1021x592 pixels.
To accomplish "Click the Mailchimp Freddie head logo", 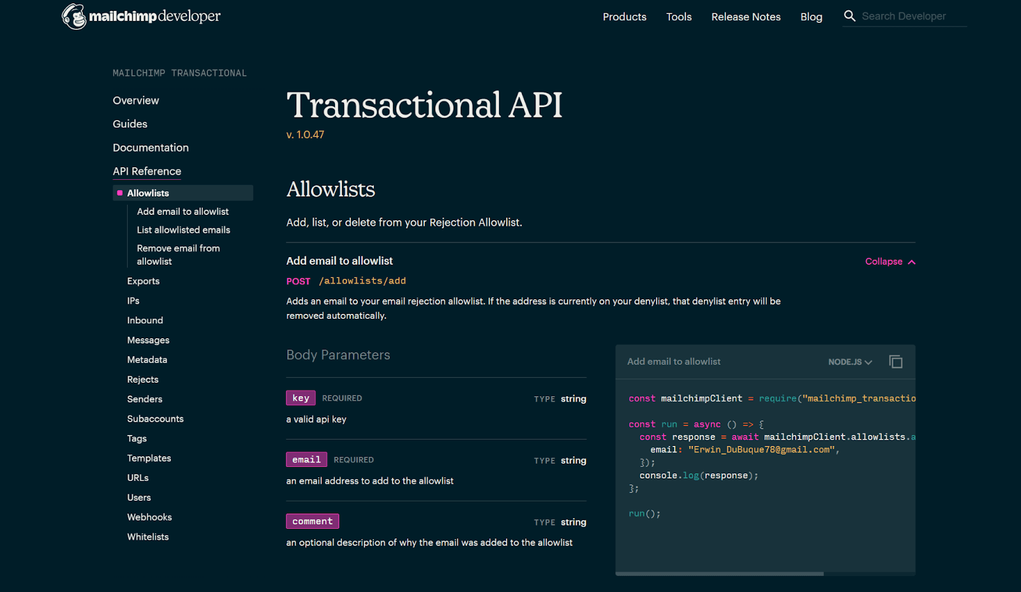I will point(73,16).
